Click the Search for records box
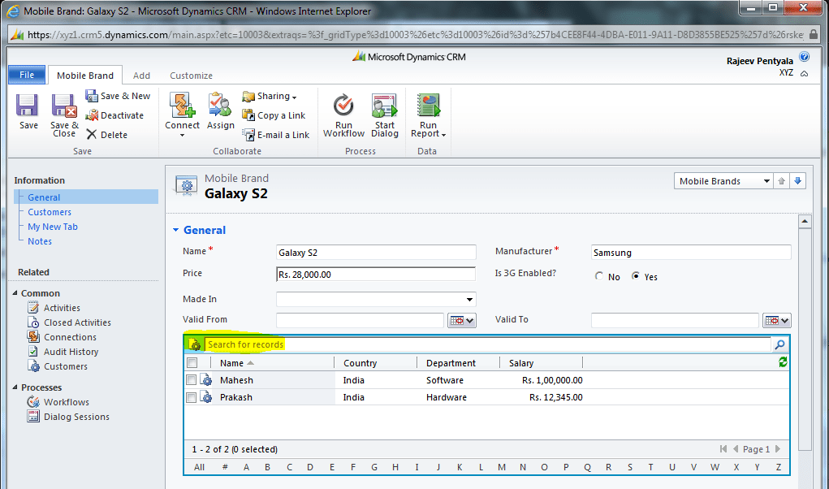The height and width of the screenshot is (489, 829). (x=486, y=344)
